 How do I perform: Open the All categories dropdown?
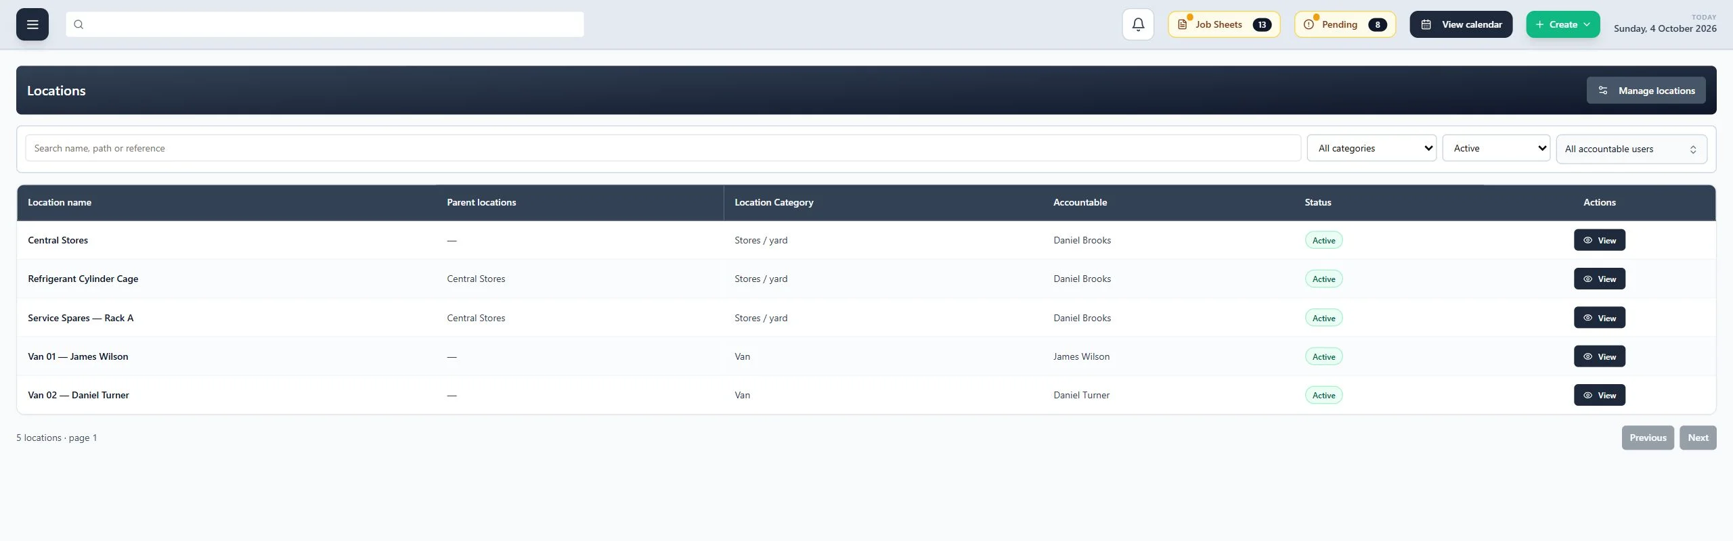click(x=1372, y=148)
